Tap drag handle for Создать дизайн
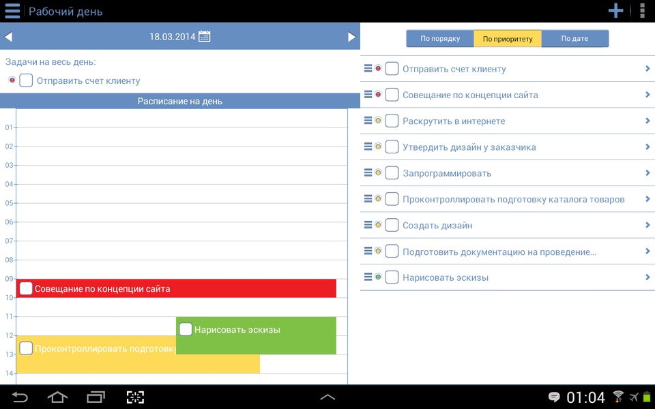 pyautogui.click(x=368, y=225)
